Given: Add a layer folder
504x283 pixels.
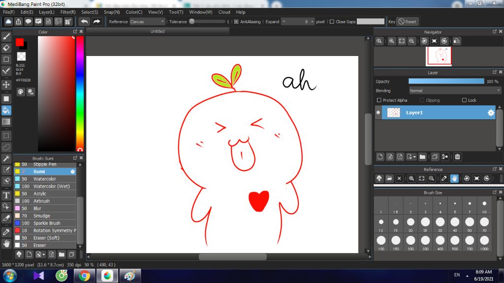Looking at the screenshot, I should click(422, 157).
